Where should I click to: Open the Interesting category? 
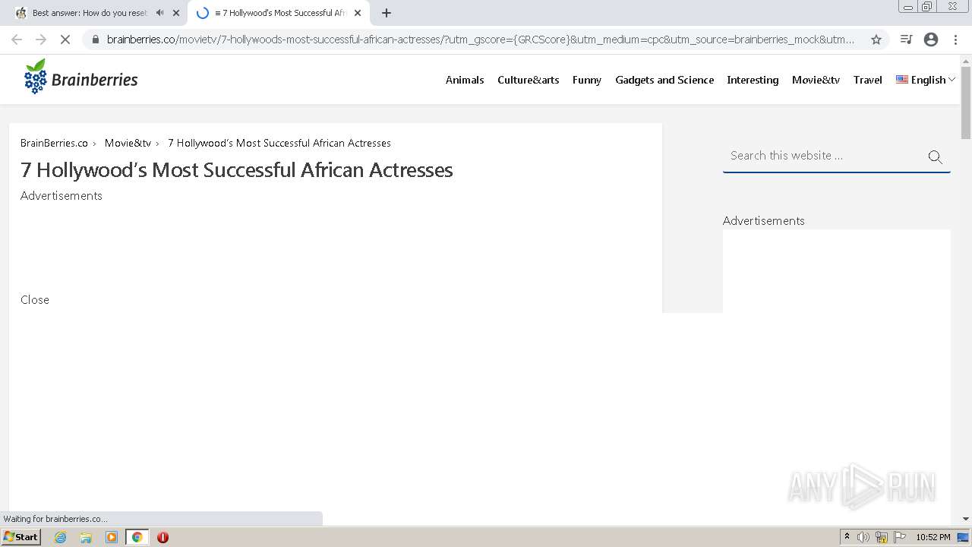tap(753, 80)
